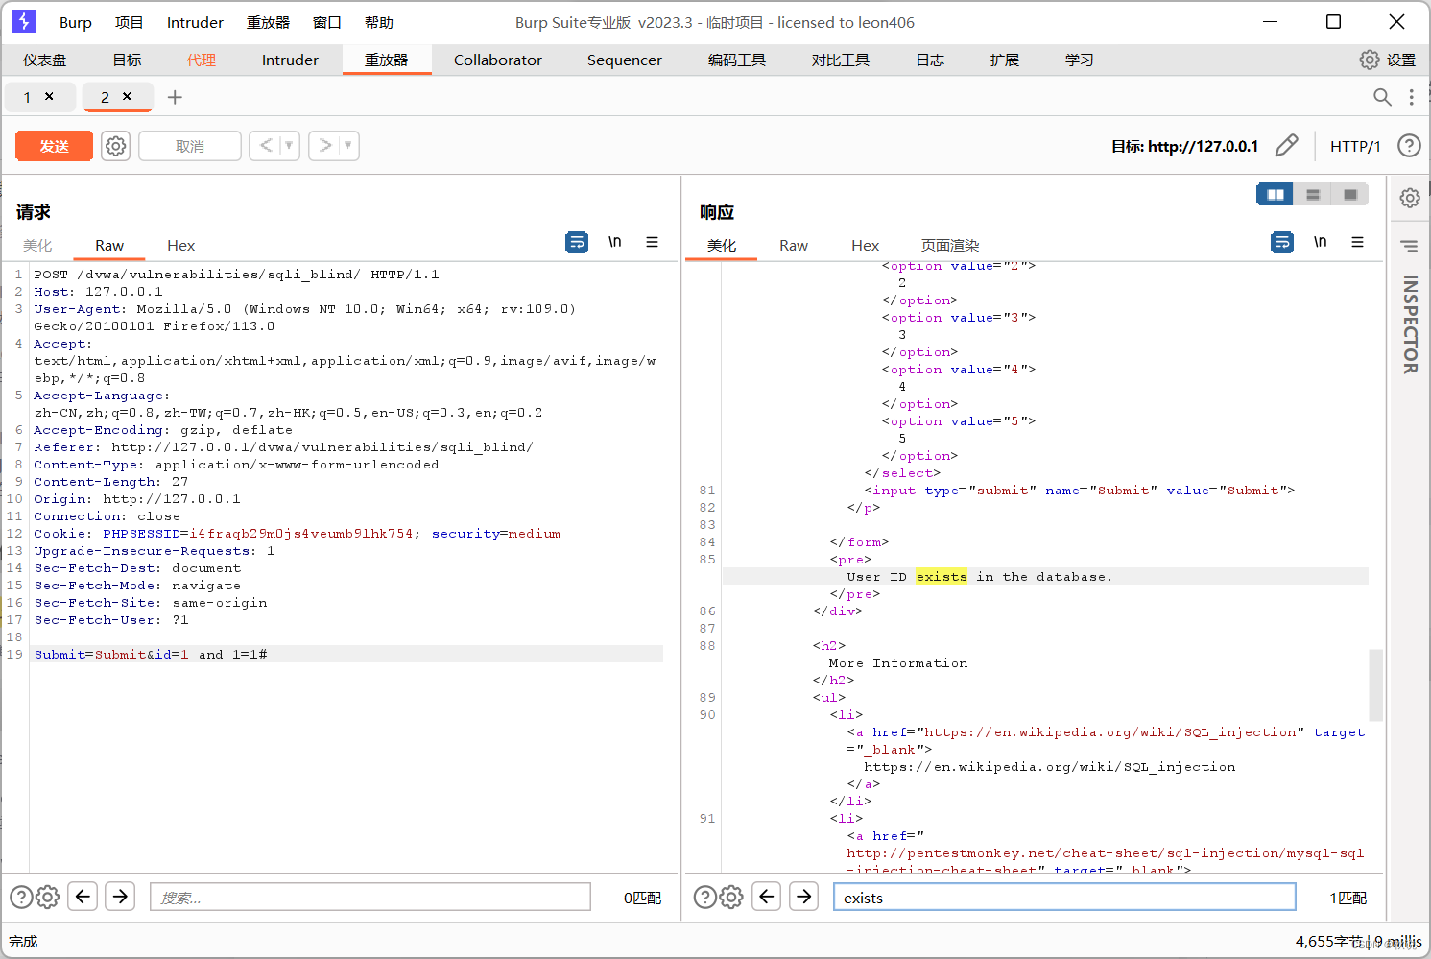This screenshot has width=1431, height=959.
Task: Open request search settings gear
Action: (x=48, y=897)
